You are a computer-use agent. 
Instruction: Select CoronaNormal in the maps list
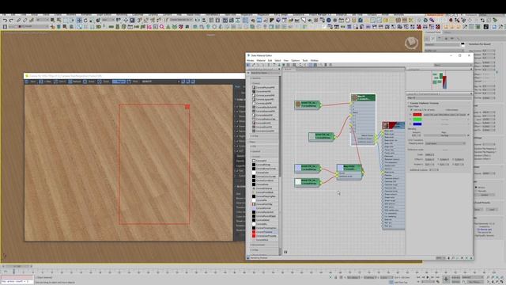click(x=264, y=208)
